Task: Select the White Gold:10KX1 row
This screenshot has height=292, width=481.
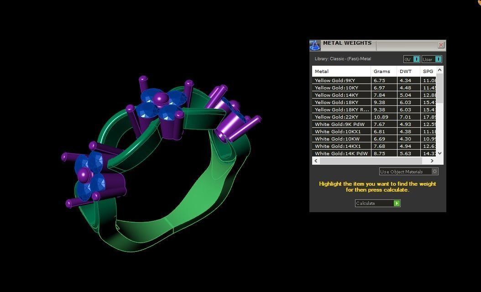Action: [x=374, y=131]
